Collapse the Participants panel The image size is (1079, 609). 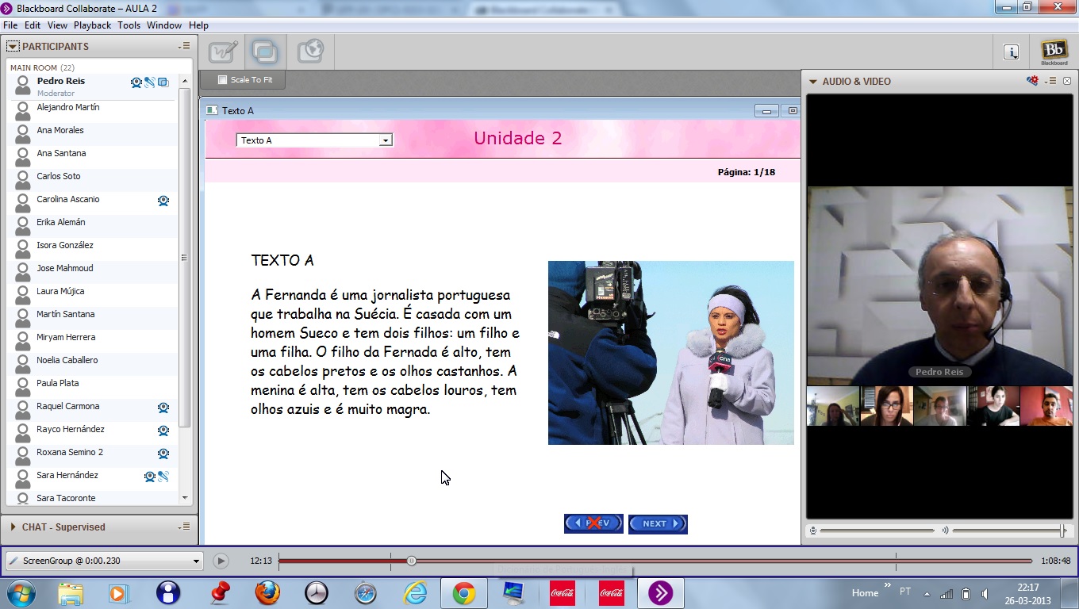12,46
